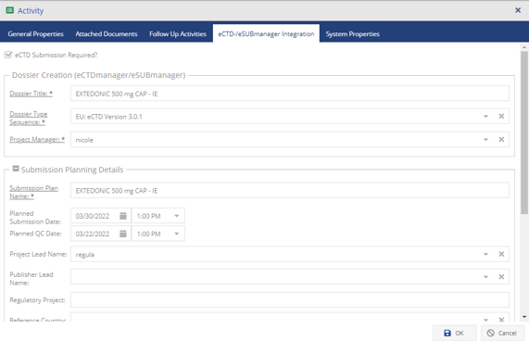This screenshot has width=529, height=341.
Task: Click scrollbar down arrow
Action: coord(524,317)
